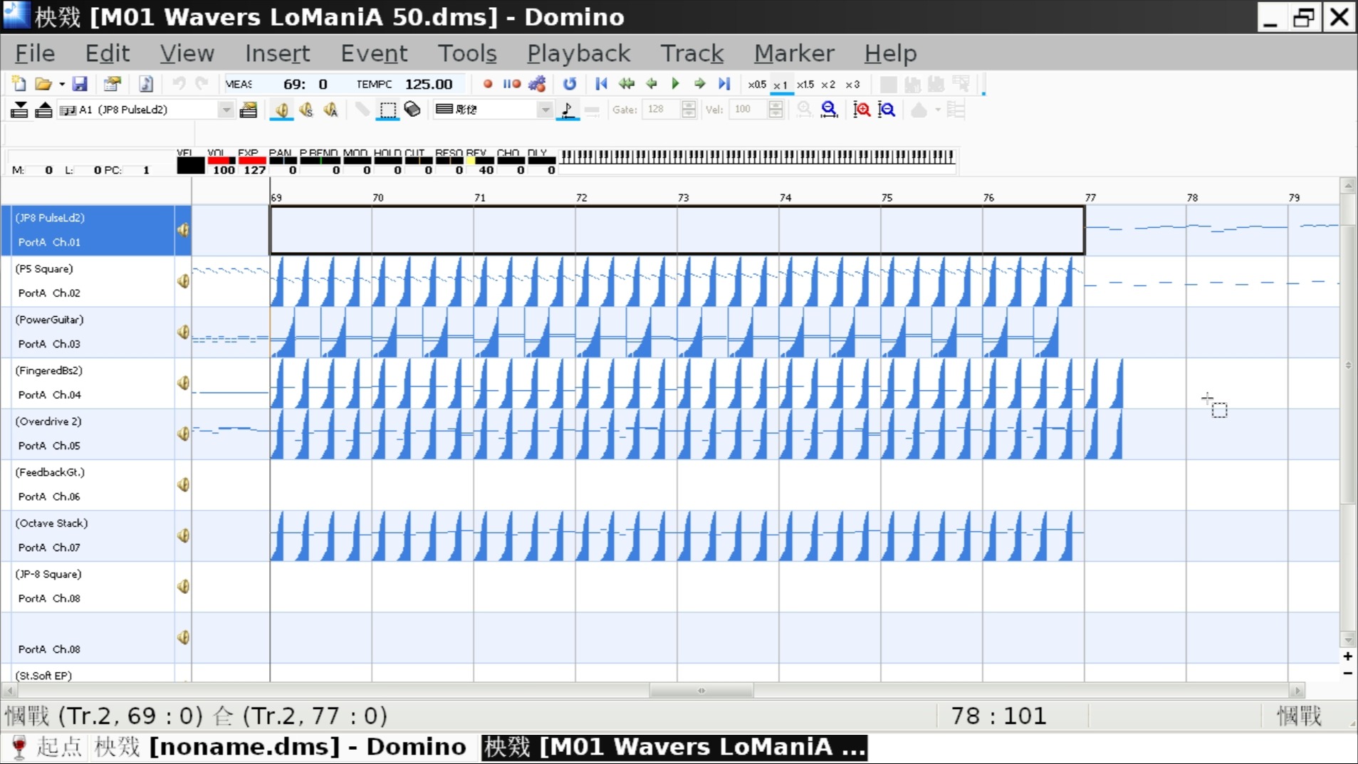The height and width of the screenshot is (764, 1358).
Task: Create a new file with the New icon
Action: [x=19, y=84]
